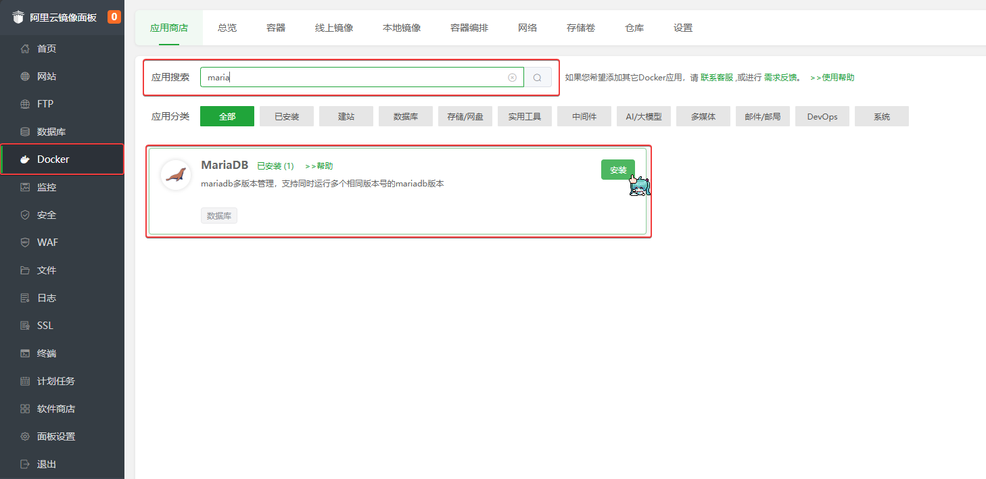The height and width of the screenshot is (479, 986).
Task: Click the magnifier search button
Action: click(x=538, y=78)
